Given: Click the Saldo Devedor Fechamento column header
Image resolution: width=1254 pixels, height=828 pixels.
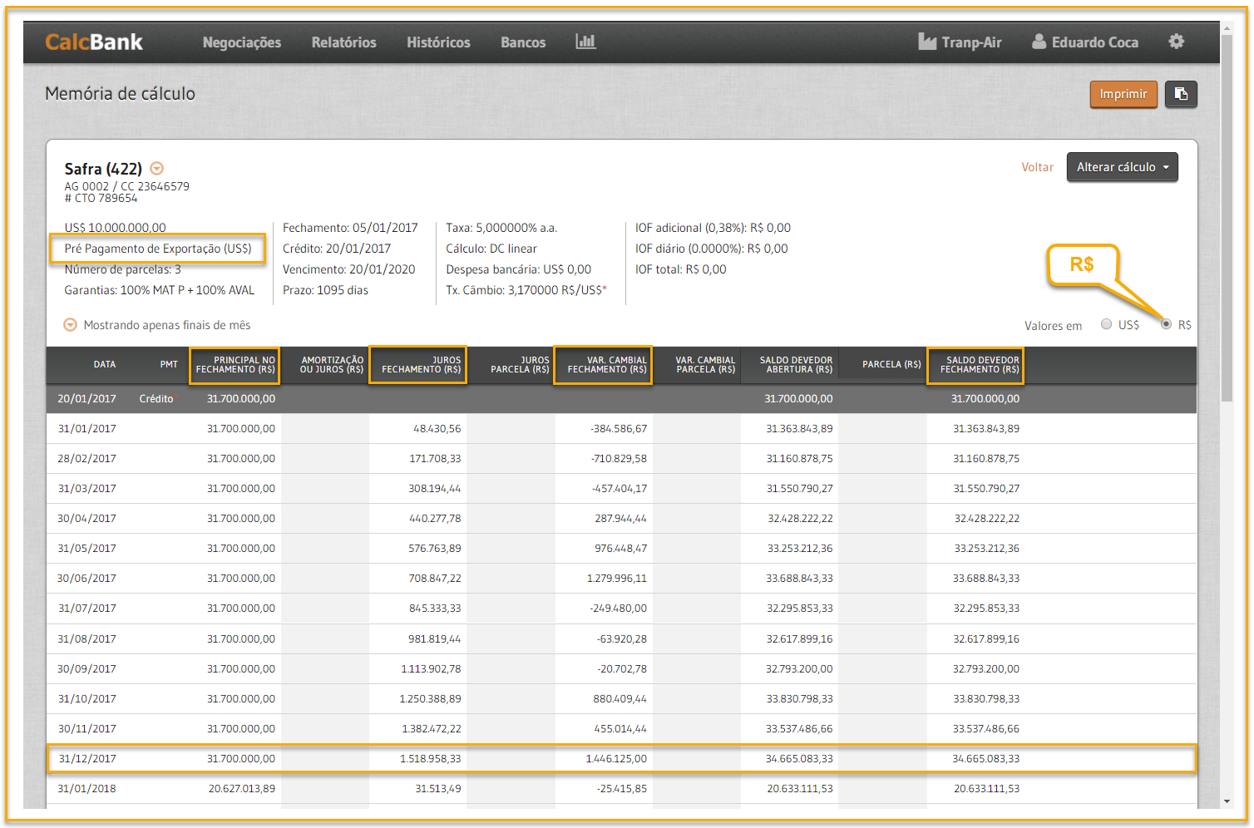Looking at the screenshot, I should (977, 365).
